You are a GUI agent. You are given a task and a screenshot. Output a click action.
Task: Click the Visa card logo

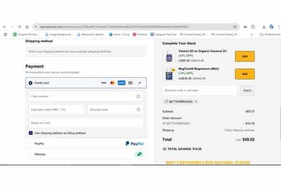pyautogui.click(x=104, y=83)
